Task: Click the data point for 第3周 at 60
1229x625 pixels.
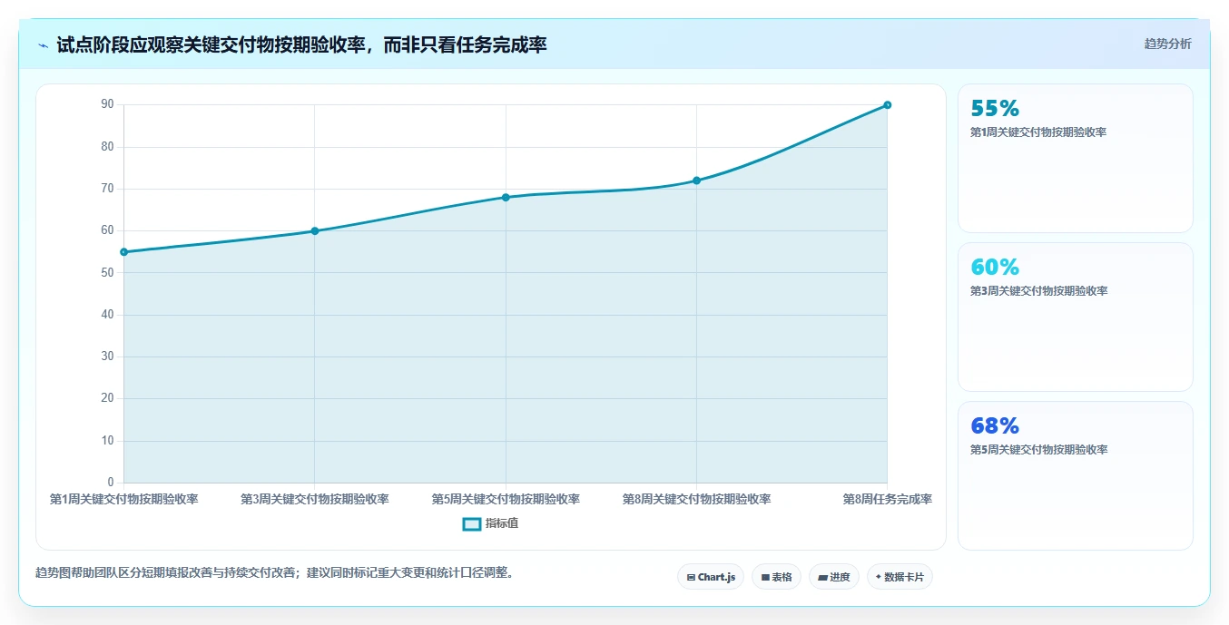Action: 315,231
